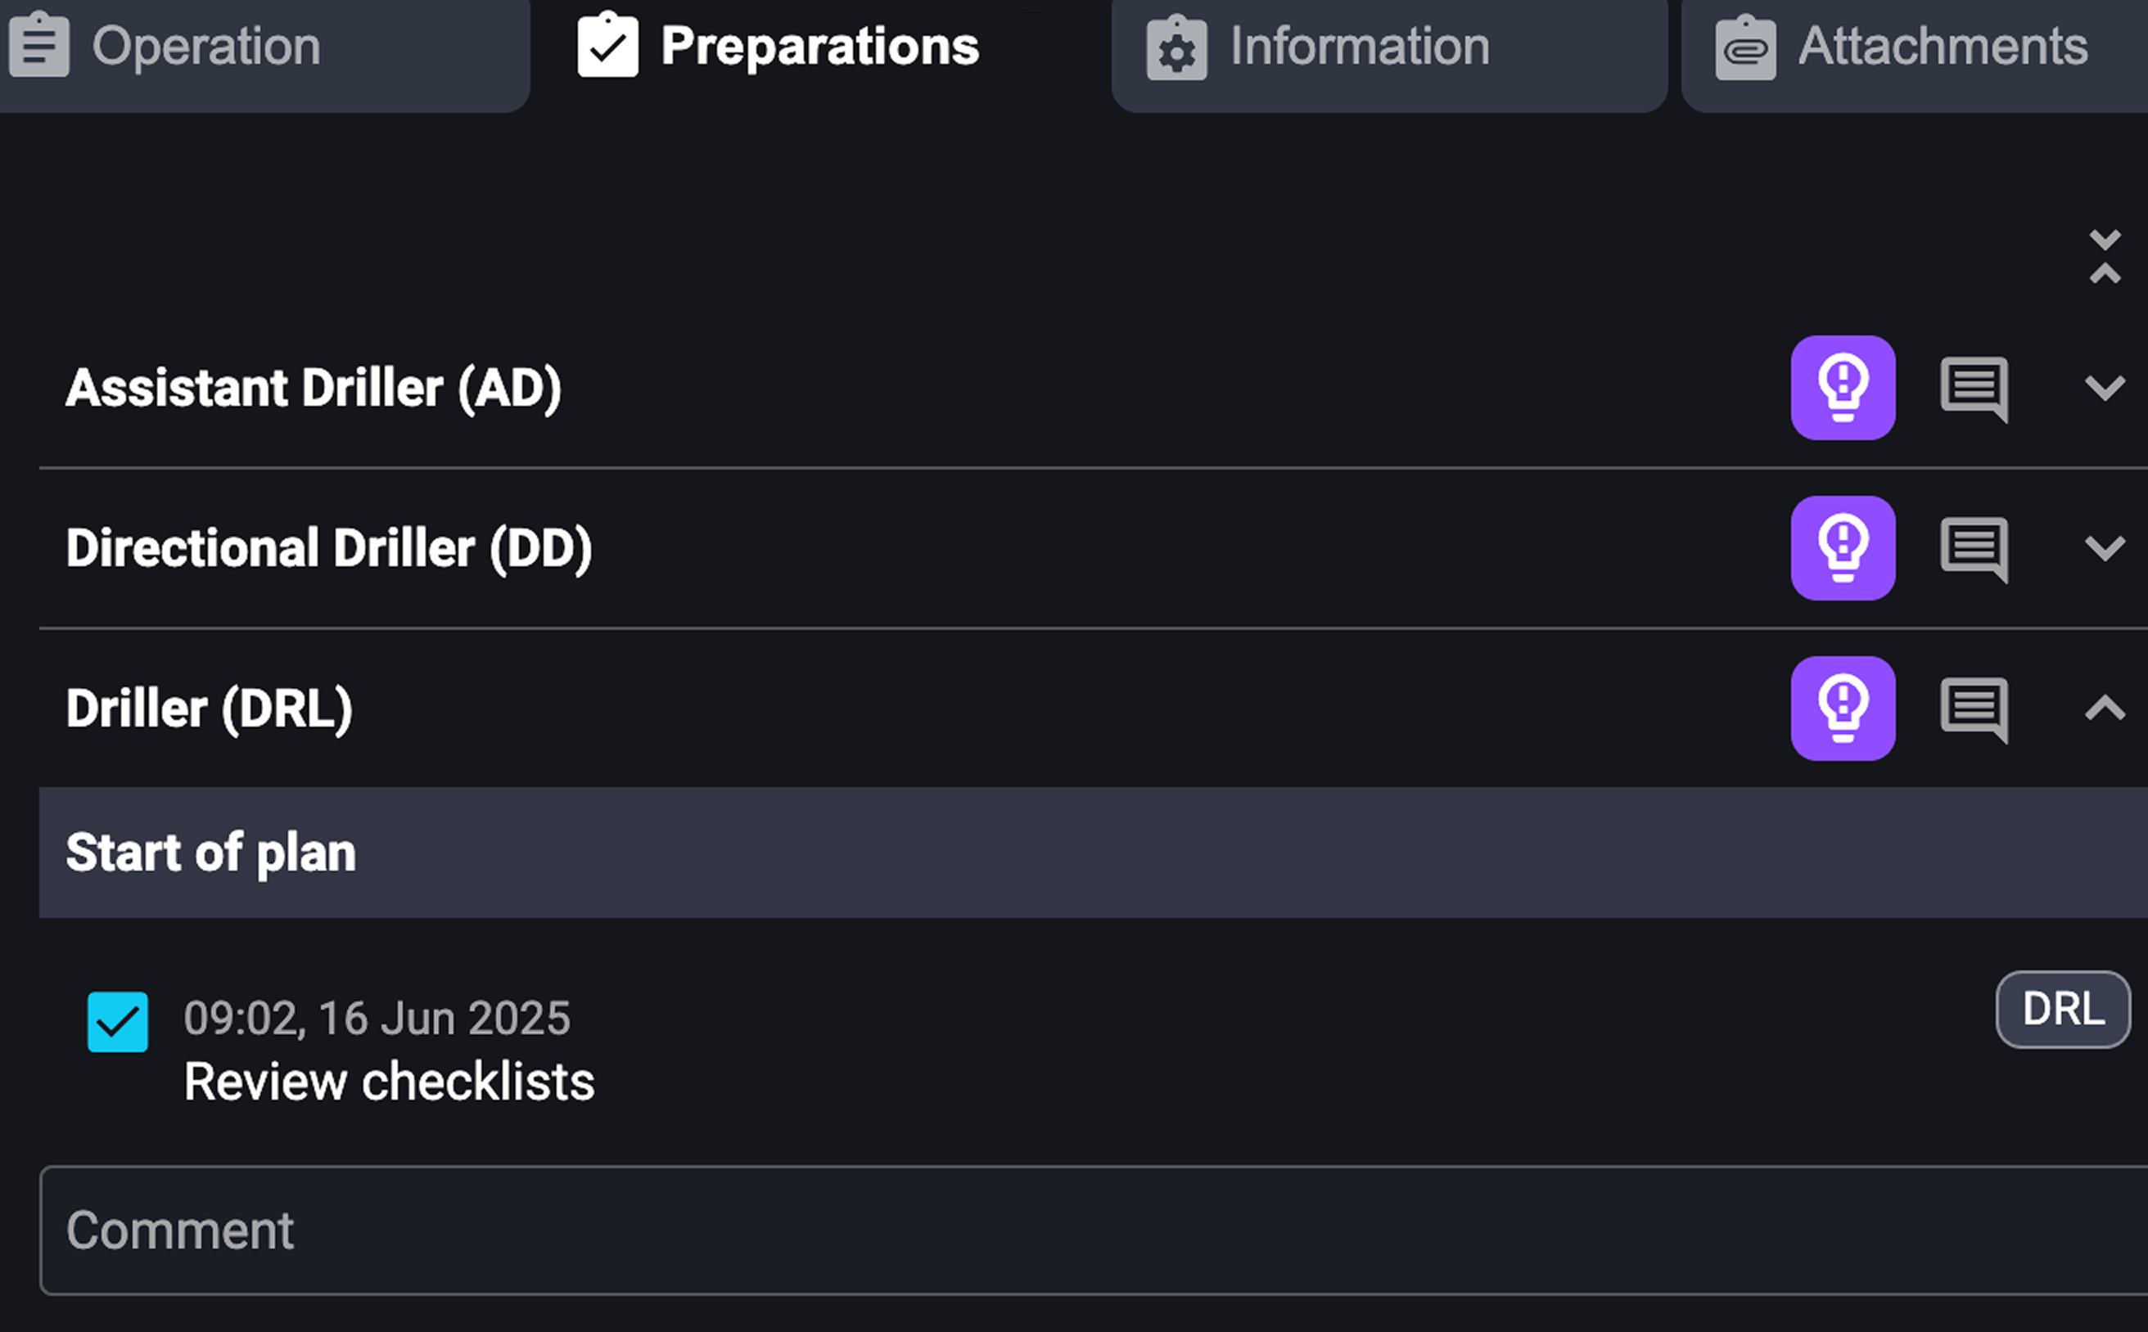Switch to the Information tab
Screen dimensions: 2148x1332
click(1360, 46)
